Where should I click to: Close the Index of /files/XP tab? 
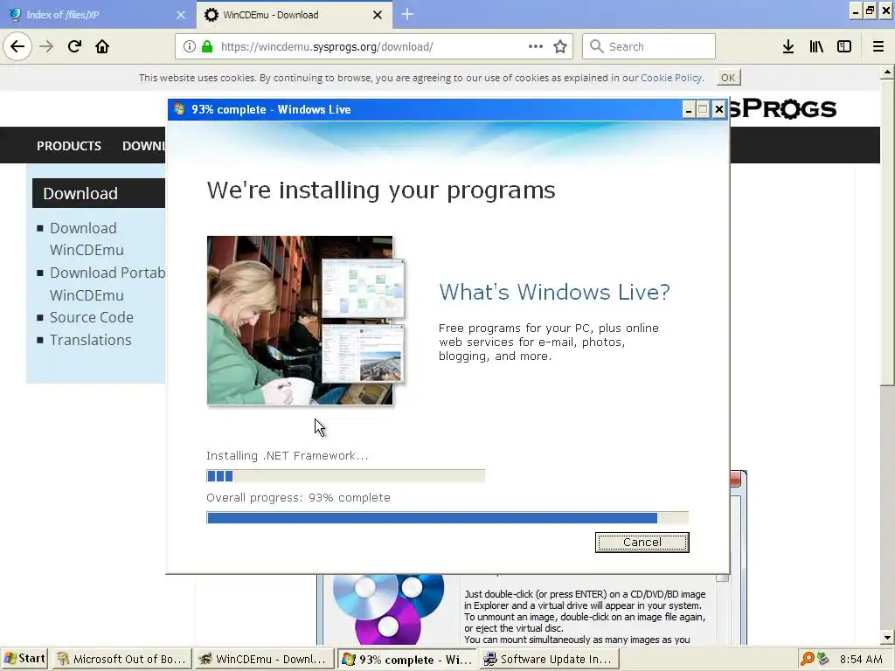181,15
